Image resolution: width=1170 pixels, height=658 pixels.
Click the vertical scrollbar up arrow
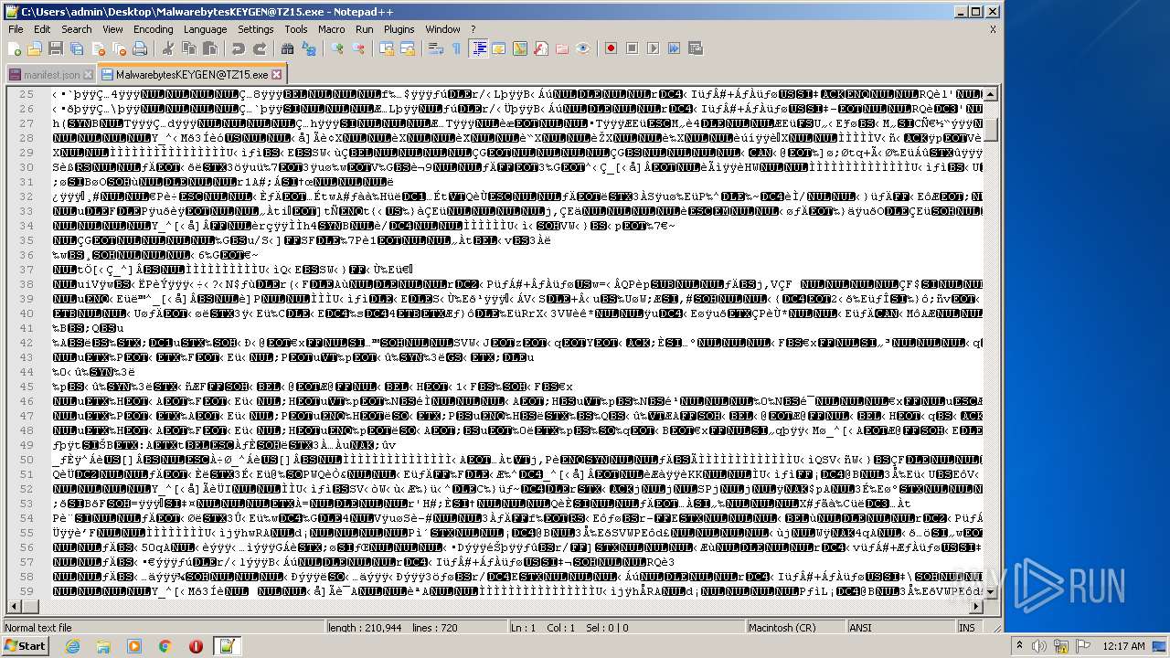pyautogui.click(x=991, y=94)
